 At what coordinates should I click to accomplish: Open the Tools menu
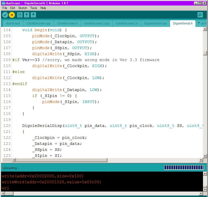tap(33, 8)
